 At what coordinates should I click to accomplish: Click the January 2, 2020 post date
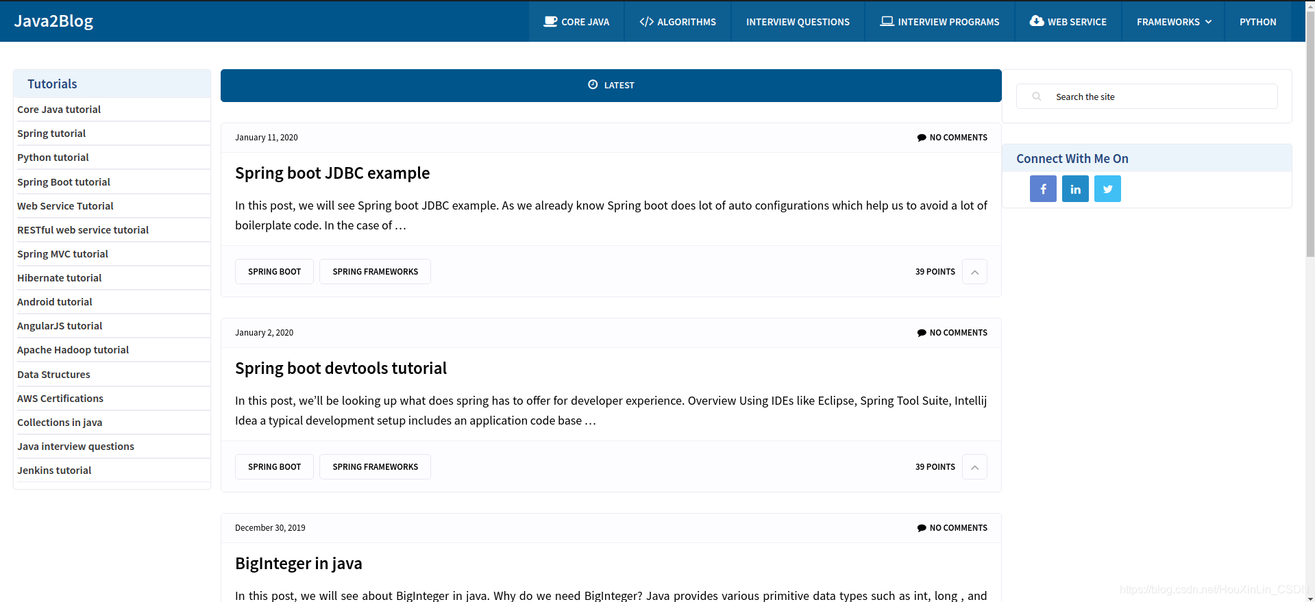coord(264,333)
